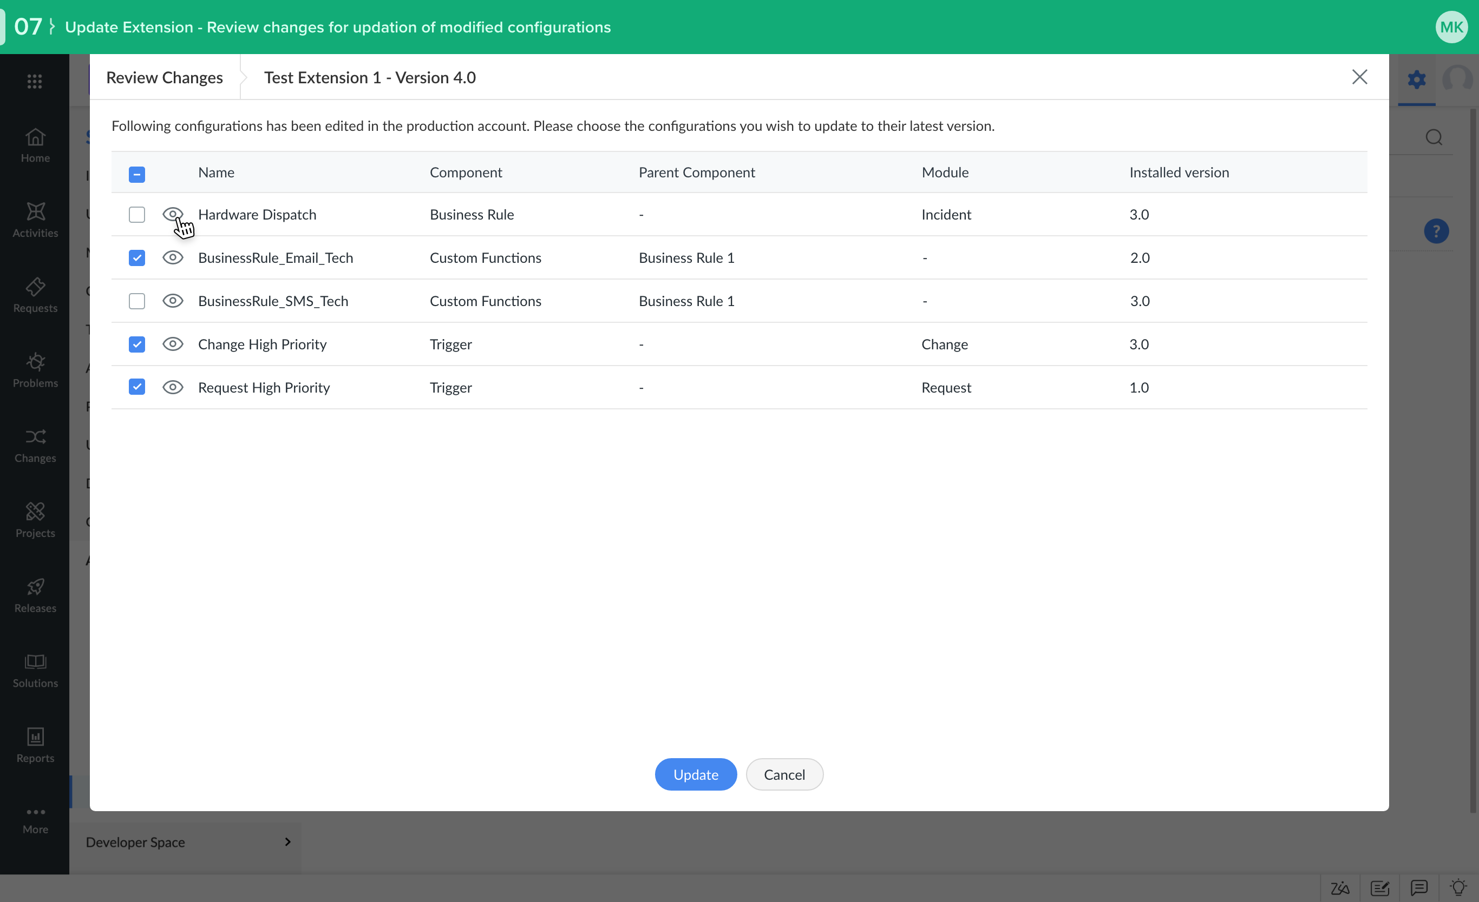Image resolution: width=1479 pixels, height=902 pixels.
Task: Click the Incident module cell
Action: click(946, 214)
